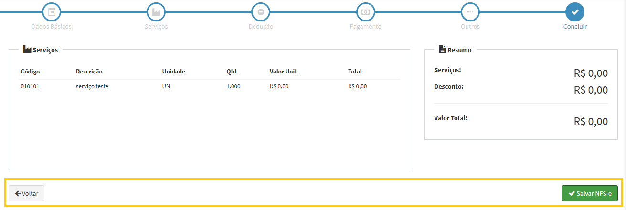Select the Dedução step text label

(261, 27)
